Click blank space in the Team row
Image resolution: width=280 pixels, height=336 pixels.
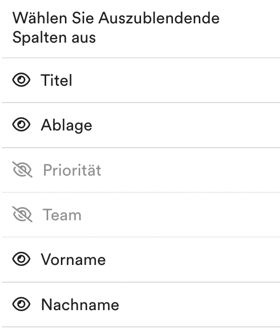(x=180, y=215)
